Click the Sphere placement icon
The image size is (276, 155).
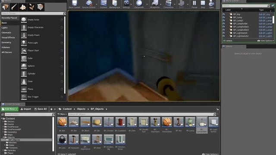pos(24,66)
